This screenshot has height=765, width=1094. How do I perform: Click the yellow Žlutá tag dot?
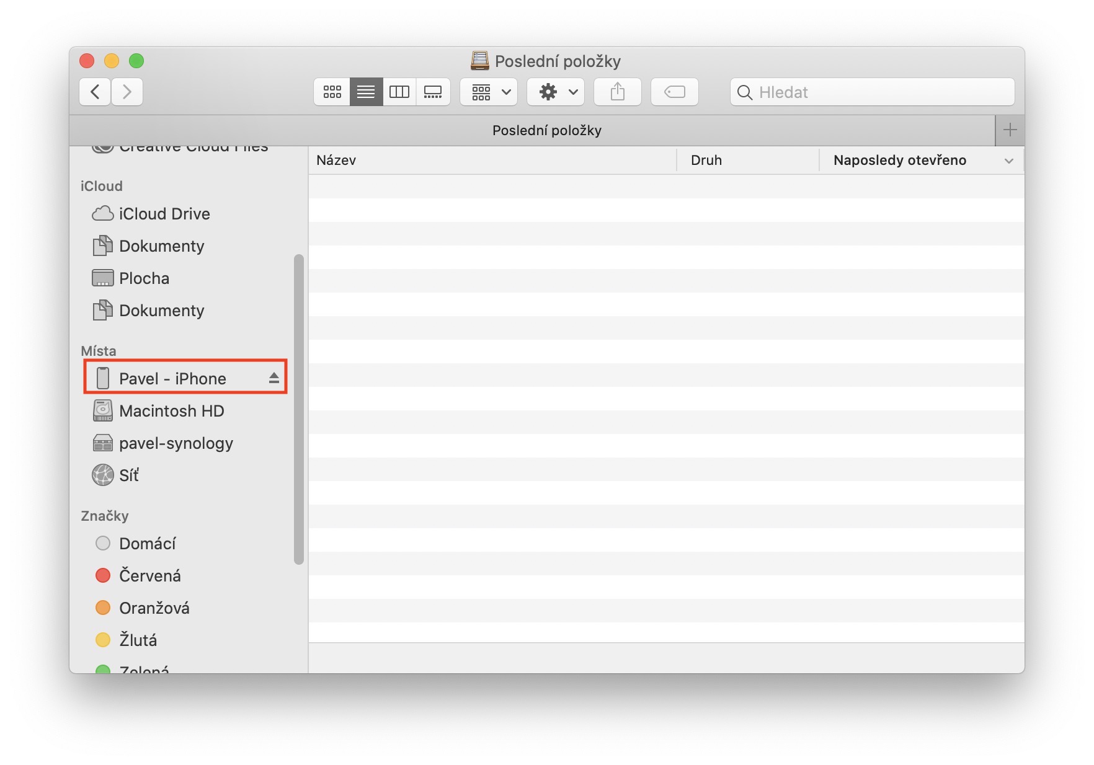point(103,640)
